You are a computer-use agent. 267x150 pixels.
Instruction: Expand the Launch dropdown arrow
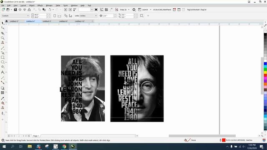[x=151, y=10]
